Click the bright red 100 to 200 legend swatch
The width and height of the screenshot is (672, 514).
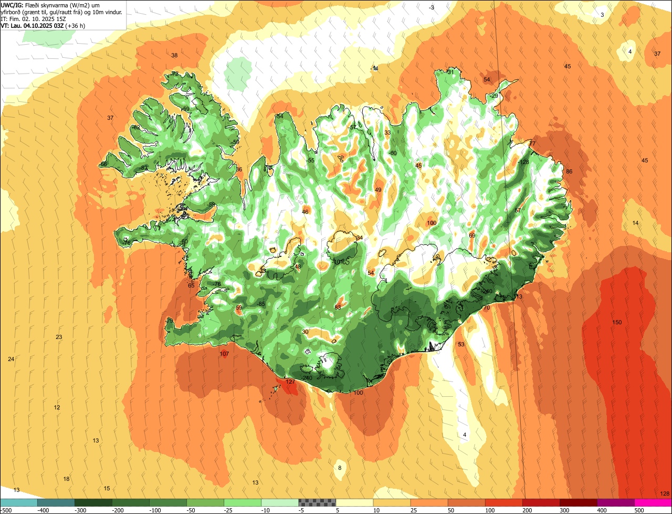tap(504, 502)
